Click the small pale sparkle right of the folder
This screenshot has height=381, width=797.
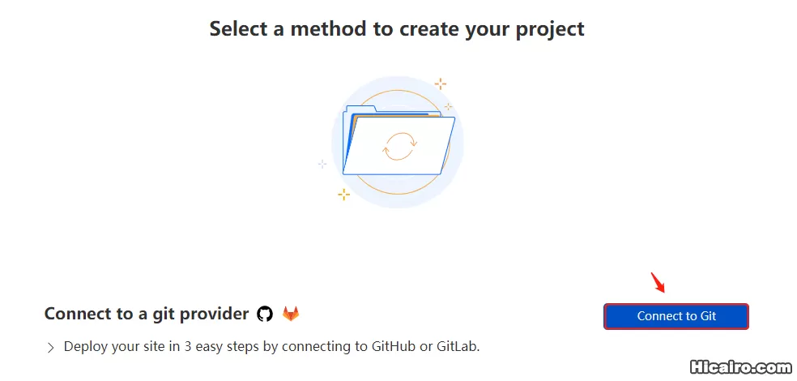tap(448, 106)
